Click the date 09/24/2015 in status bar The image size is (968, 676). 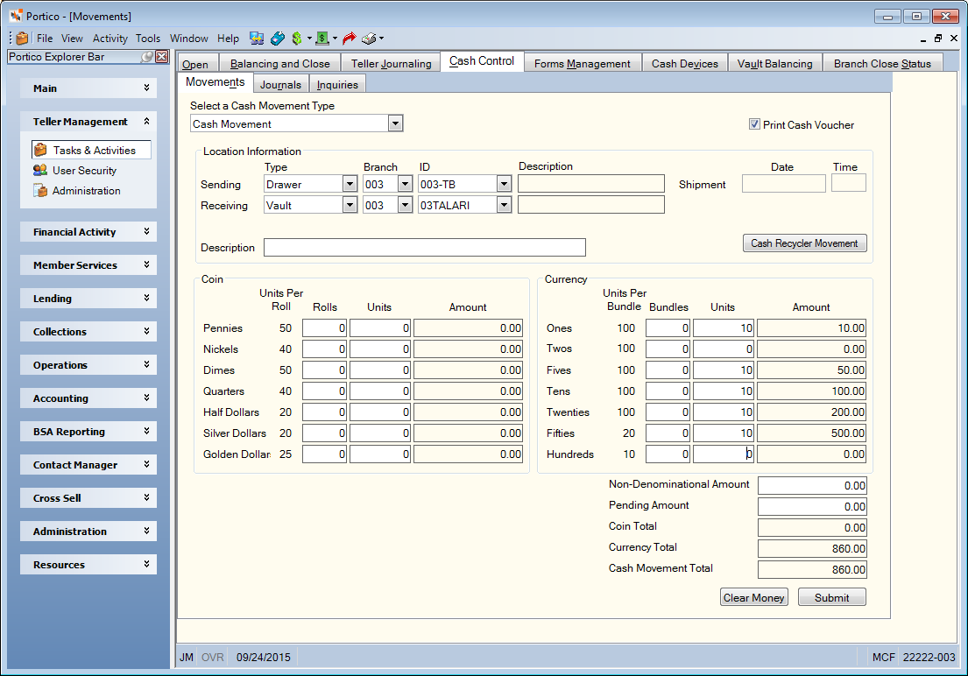tap(264, 658)
